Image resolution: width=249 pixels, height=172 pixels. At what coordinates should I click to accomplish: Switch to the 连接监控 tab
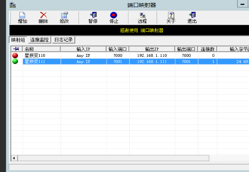click(39, 40)
